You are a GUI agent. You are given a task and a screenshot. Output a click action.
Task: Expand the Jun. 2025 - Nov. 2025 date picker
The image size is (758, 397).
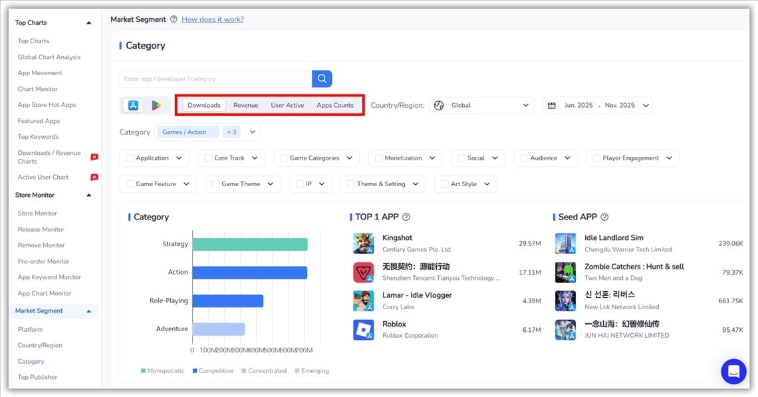point(598,106)
